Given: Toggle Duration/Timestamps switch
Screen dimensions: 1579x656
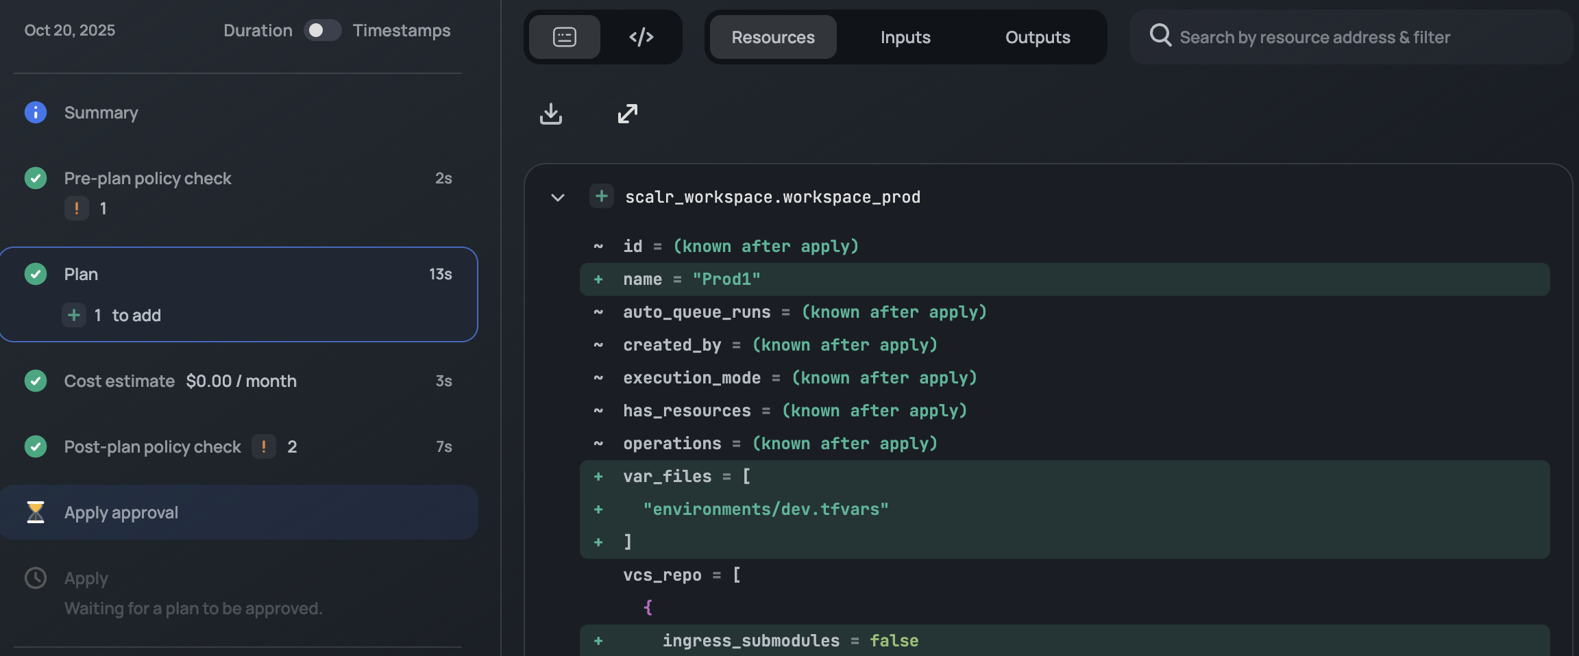Looking at the screenshot, I should tap(322, 30).
